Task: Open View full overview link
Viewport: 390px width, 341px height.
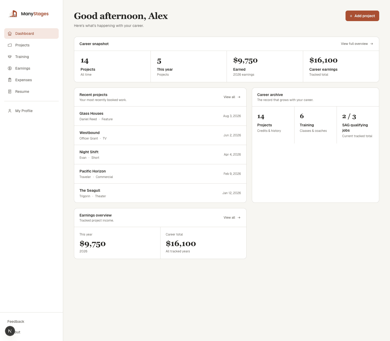Action: click(357, 44)
